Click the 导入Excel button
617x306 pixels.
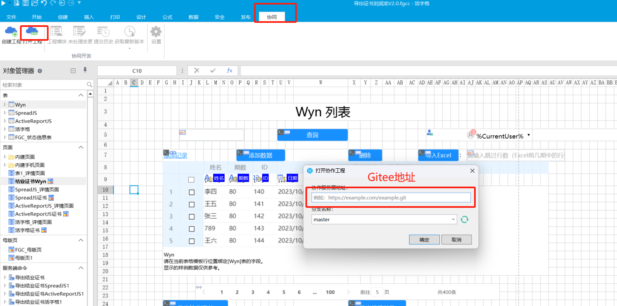pos(438,155)
